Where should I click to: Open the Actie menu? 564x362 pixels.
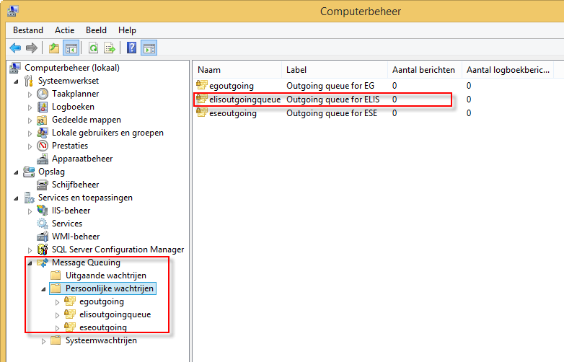[65, 30]
